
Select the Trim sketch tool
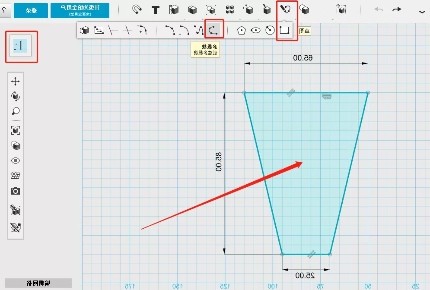[x=127, y=30]
